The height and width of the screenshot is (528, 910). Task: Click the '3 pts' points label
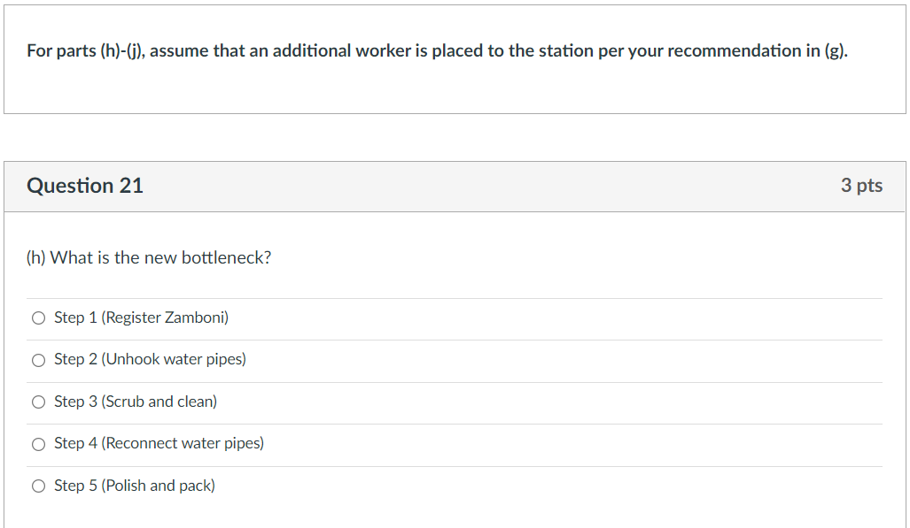861,186
